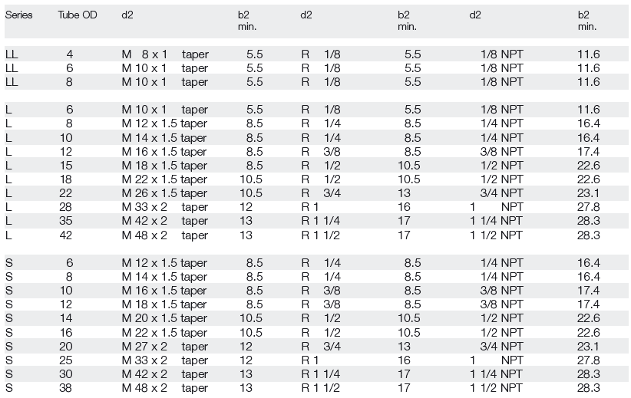Click the Tube OD column header
This screenshot has width=631, height=398.
click(78, 15)
